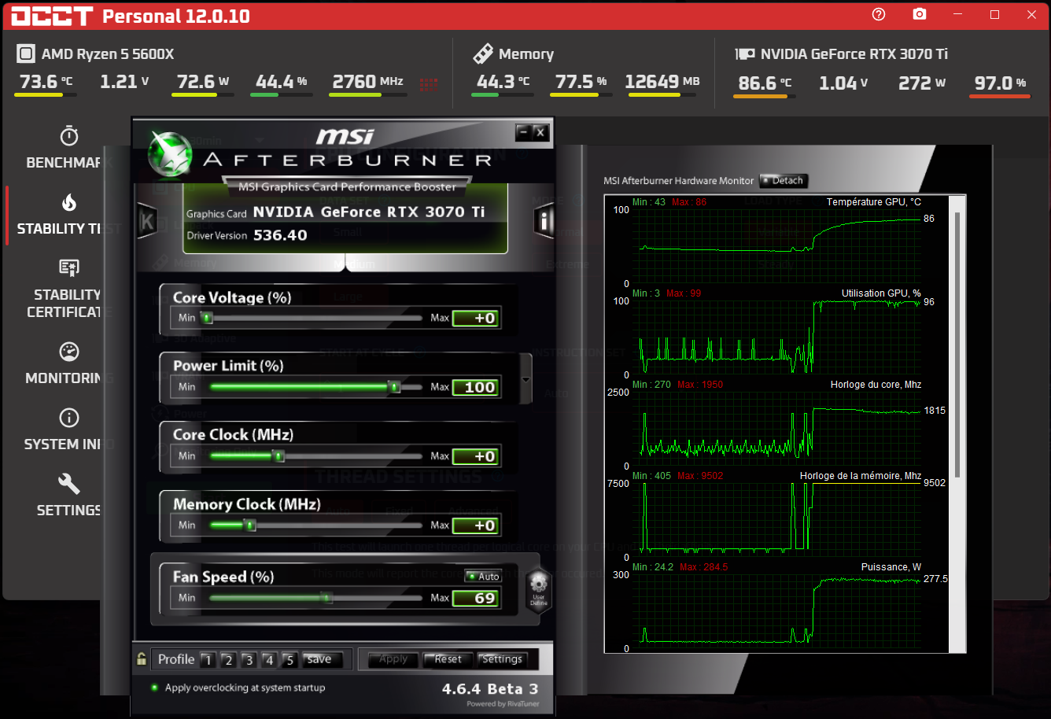Click the Puissance power graph
This screenshot has width=1051, height=719.
[x=777, y=611]
